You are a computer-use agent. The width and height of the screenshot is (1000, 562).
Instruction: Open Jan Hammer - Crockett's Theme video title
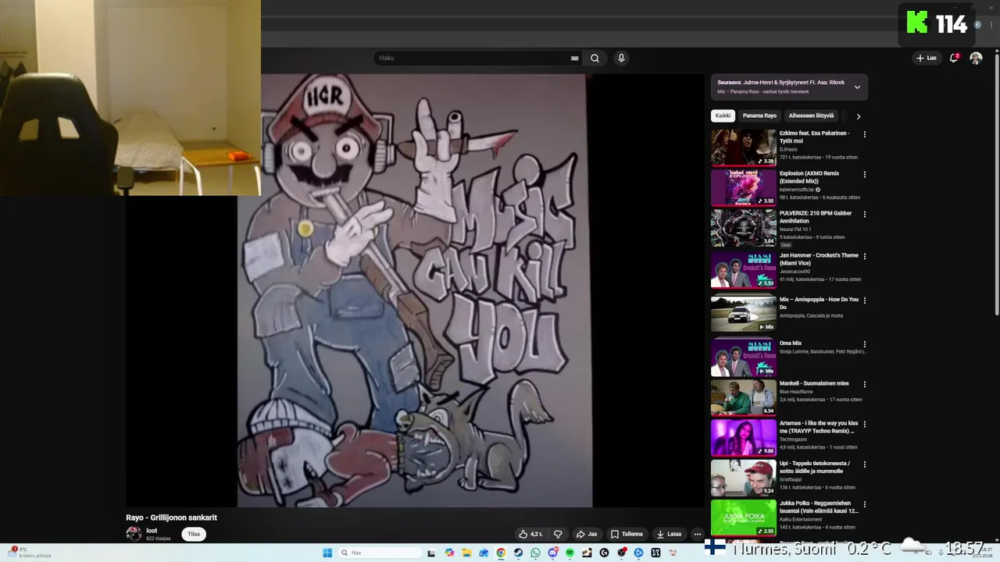click(819, 259)
